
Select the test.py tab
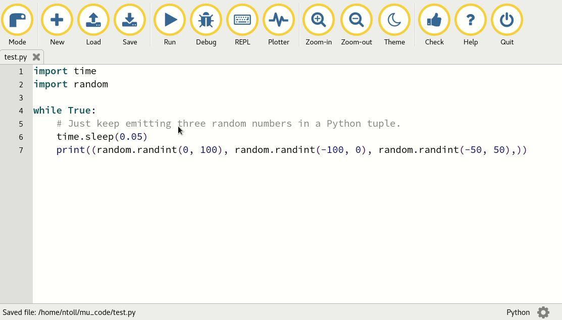(16, 57)
